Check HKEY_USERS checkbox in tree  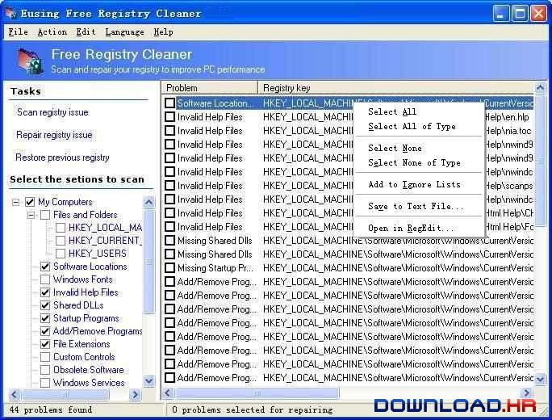61,254
